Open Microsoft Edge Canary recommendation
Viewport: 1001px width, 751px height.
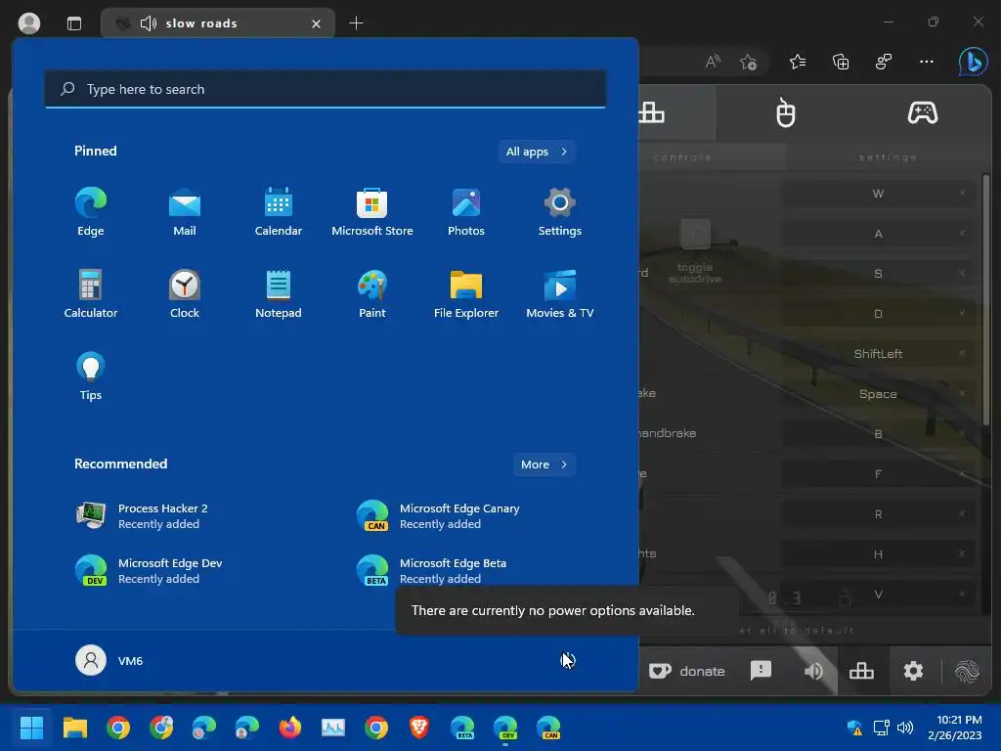[x=438, y=516]
